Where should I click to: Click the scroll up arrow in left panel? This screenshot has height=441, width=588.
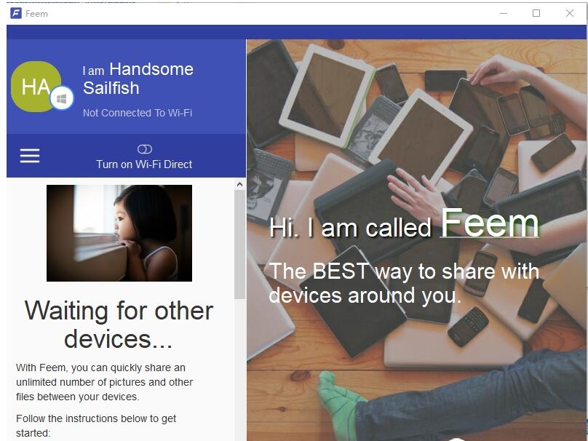pos(239,184)
